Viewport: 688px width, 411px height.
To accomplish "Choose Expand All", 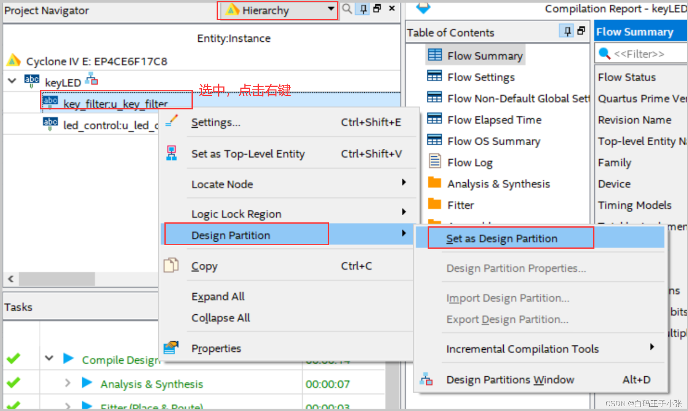I will click(218, 296).
